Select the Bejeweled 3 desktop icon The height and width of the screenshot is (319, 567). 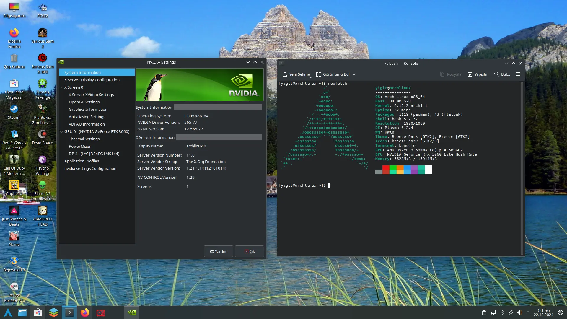[14, 264]
